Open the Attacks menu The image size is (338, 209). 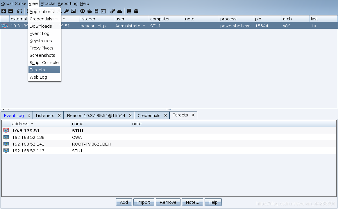coord(48,3)
